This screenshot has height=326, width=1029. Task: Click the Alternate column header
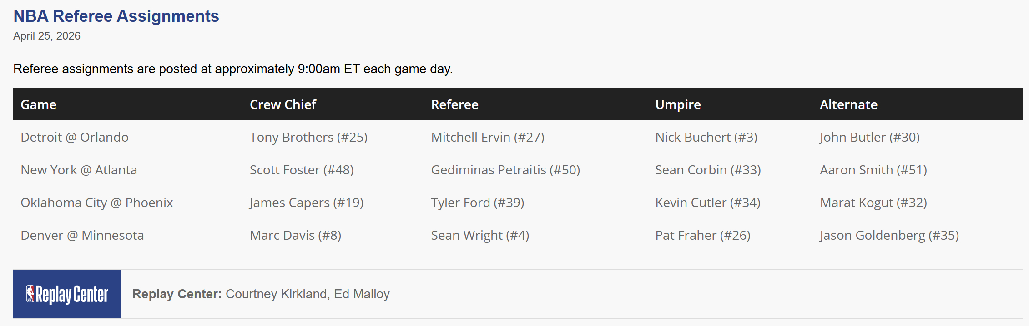click(848, 104)
